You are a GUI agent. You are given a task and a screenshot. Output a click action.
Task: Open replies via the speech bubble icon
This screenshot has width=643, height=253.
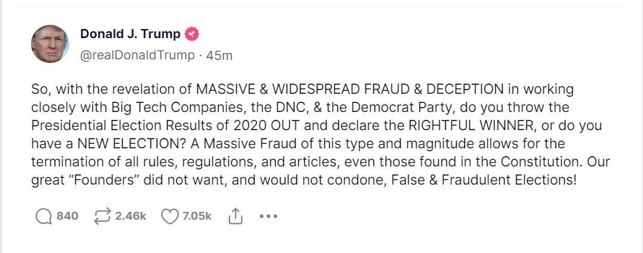(x=43, y=217)
